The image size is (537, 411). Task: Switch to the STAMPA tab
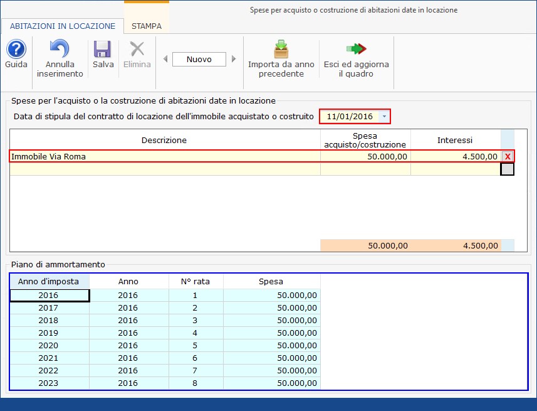(x=146, y=26)
